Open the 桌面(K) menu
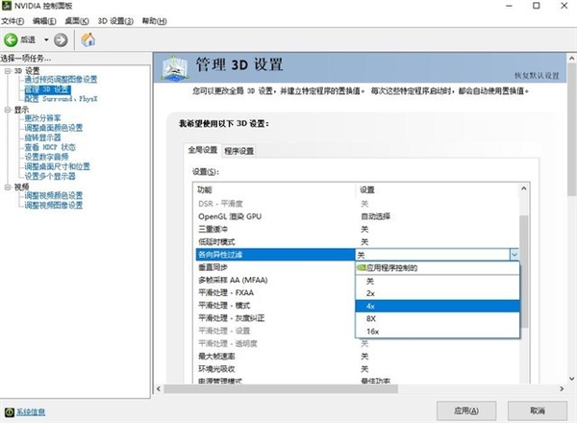The width and height of the screenshot is (577, 423). coord(77,21)
